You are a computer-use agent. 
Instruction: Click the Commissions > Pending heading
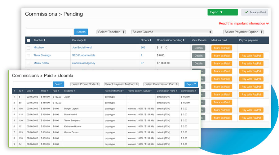coord(54,14)
